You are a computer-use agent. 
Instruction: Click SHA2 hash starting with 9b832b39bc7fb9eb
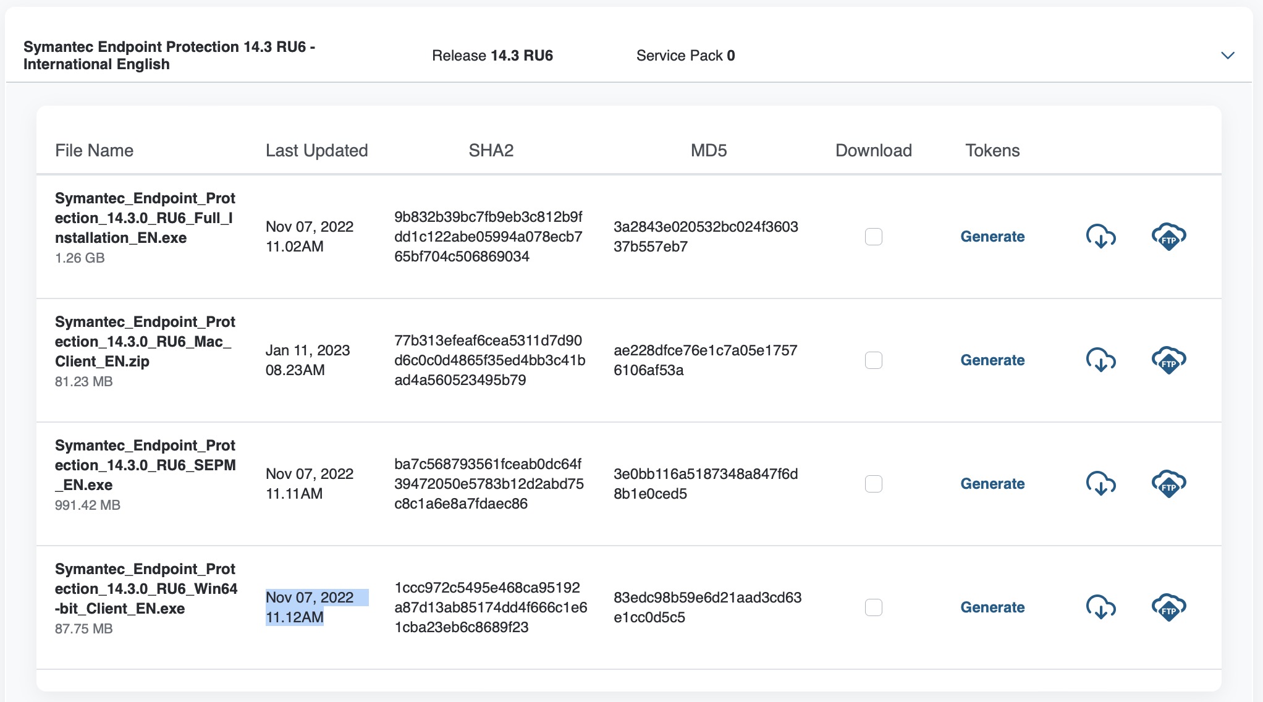[488, 237]
